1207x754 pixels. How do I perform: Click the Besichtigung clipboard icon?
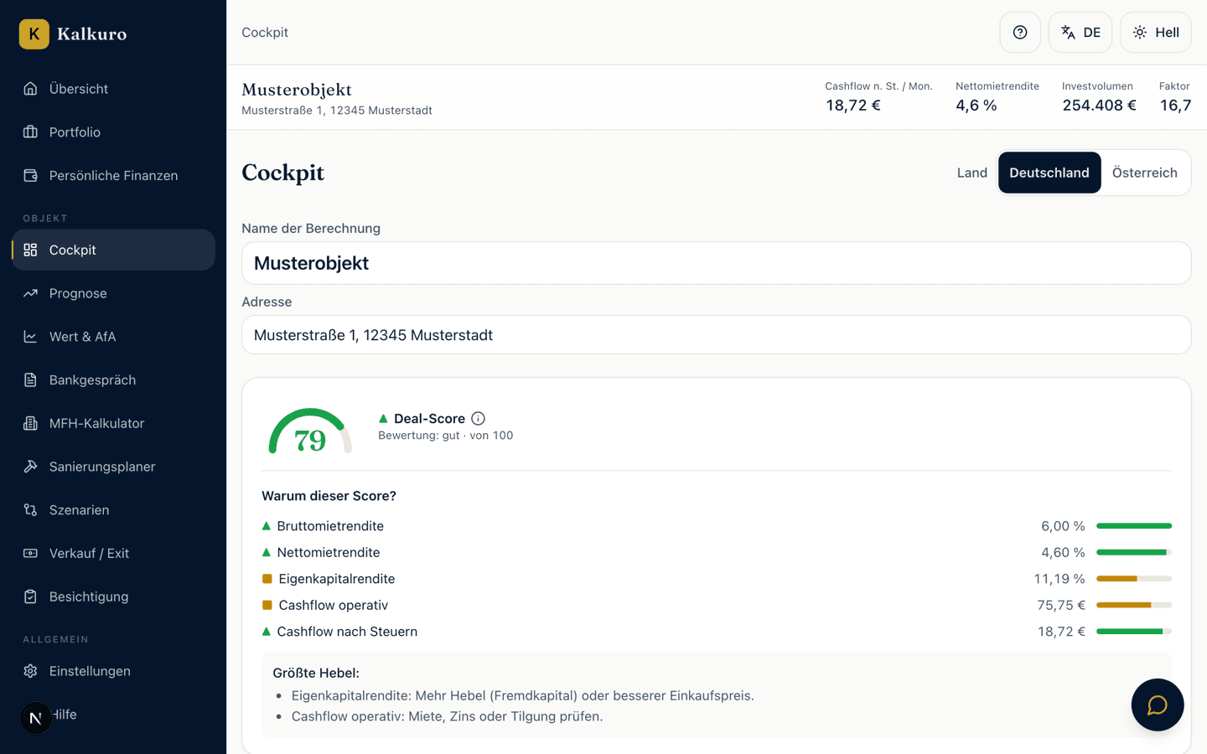pos(30,596)
